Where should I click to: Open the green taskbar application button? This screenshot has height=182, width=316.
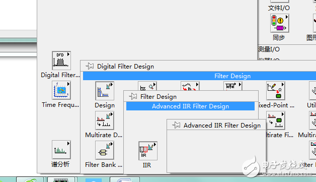(30, 179)
